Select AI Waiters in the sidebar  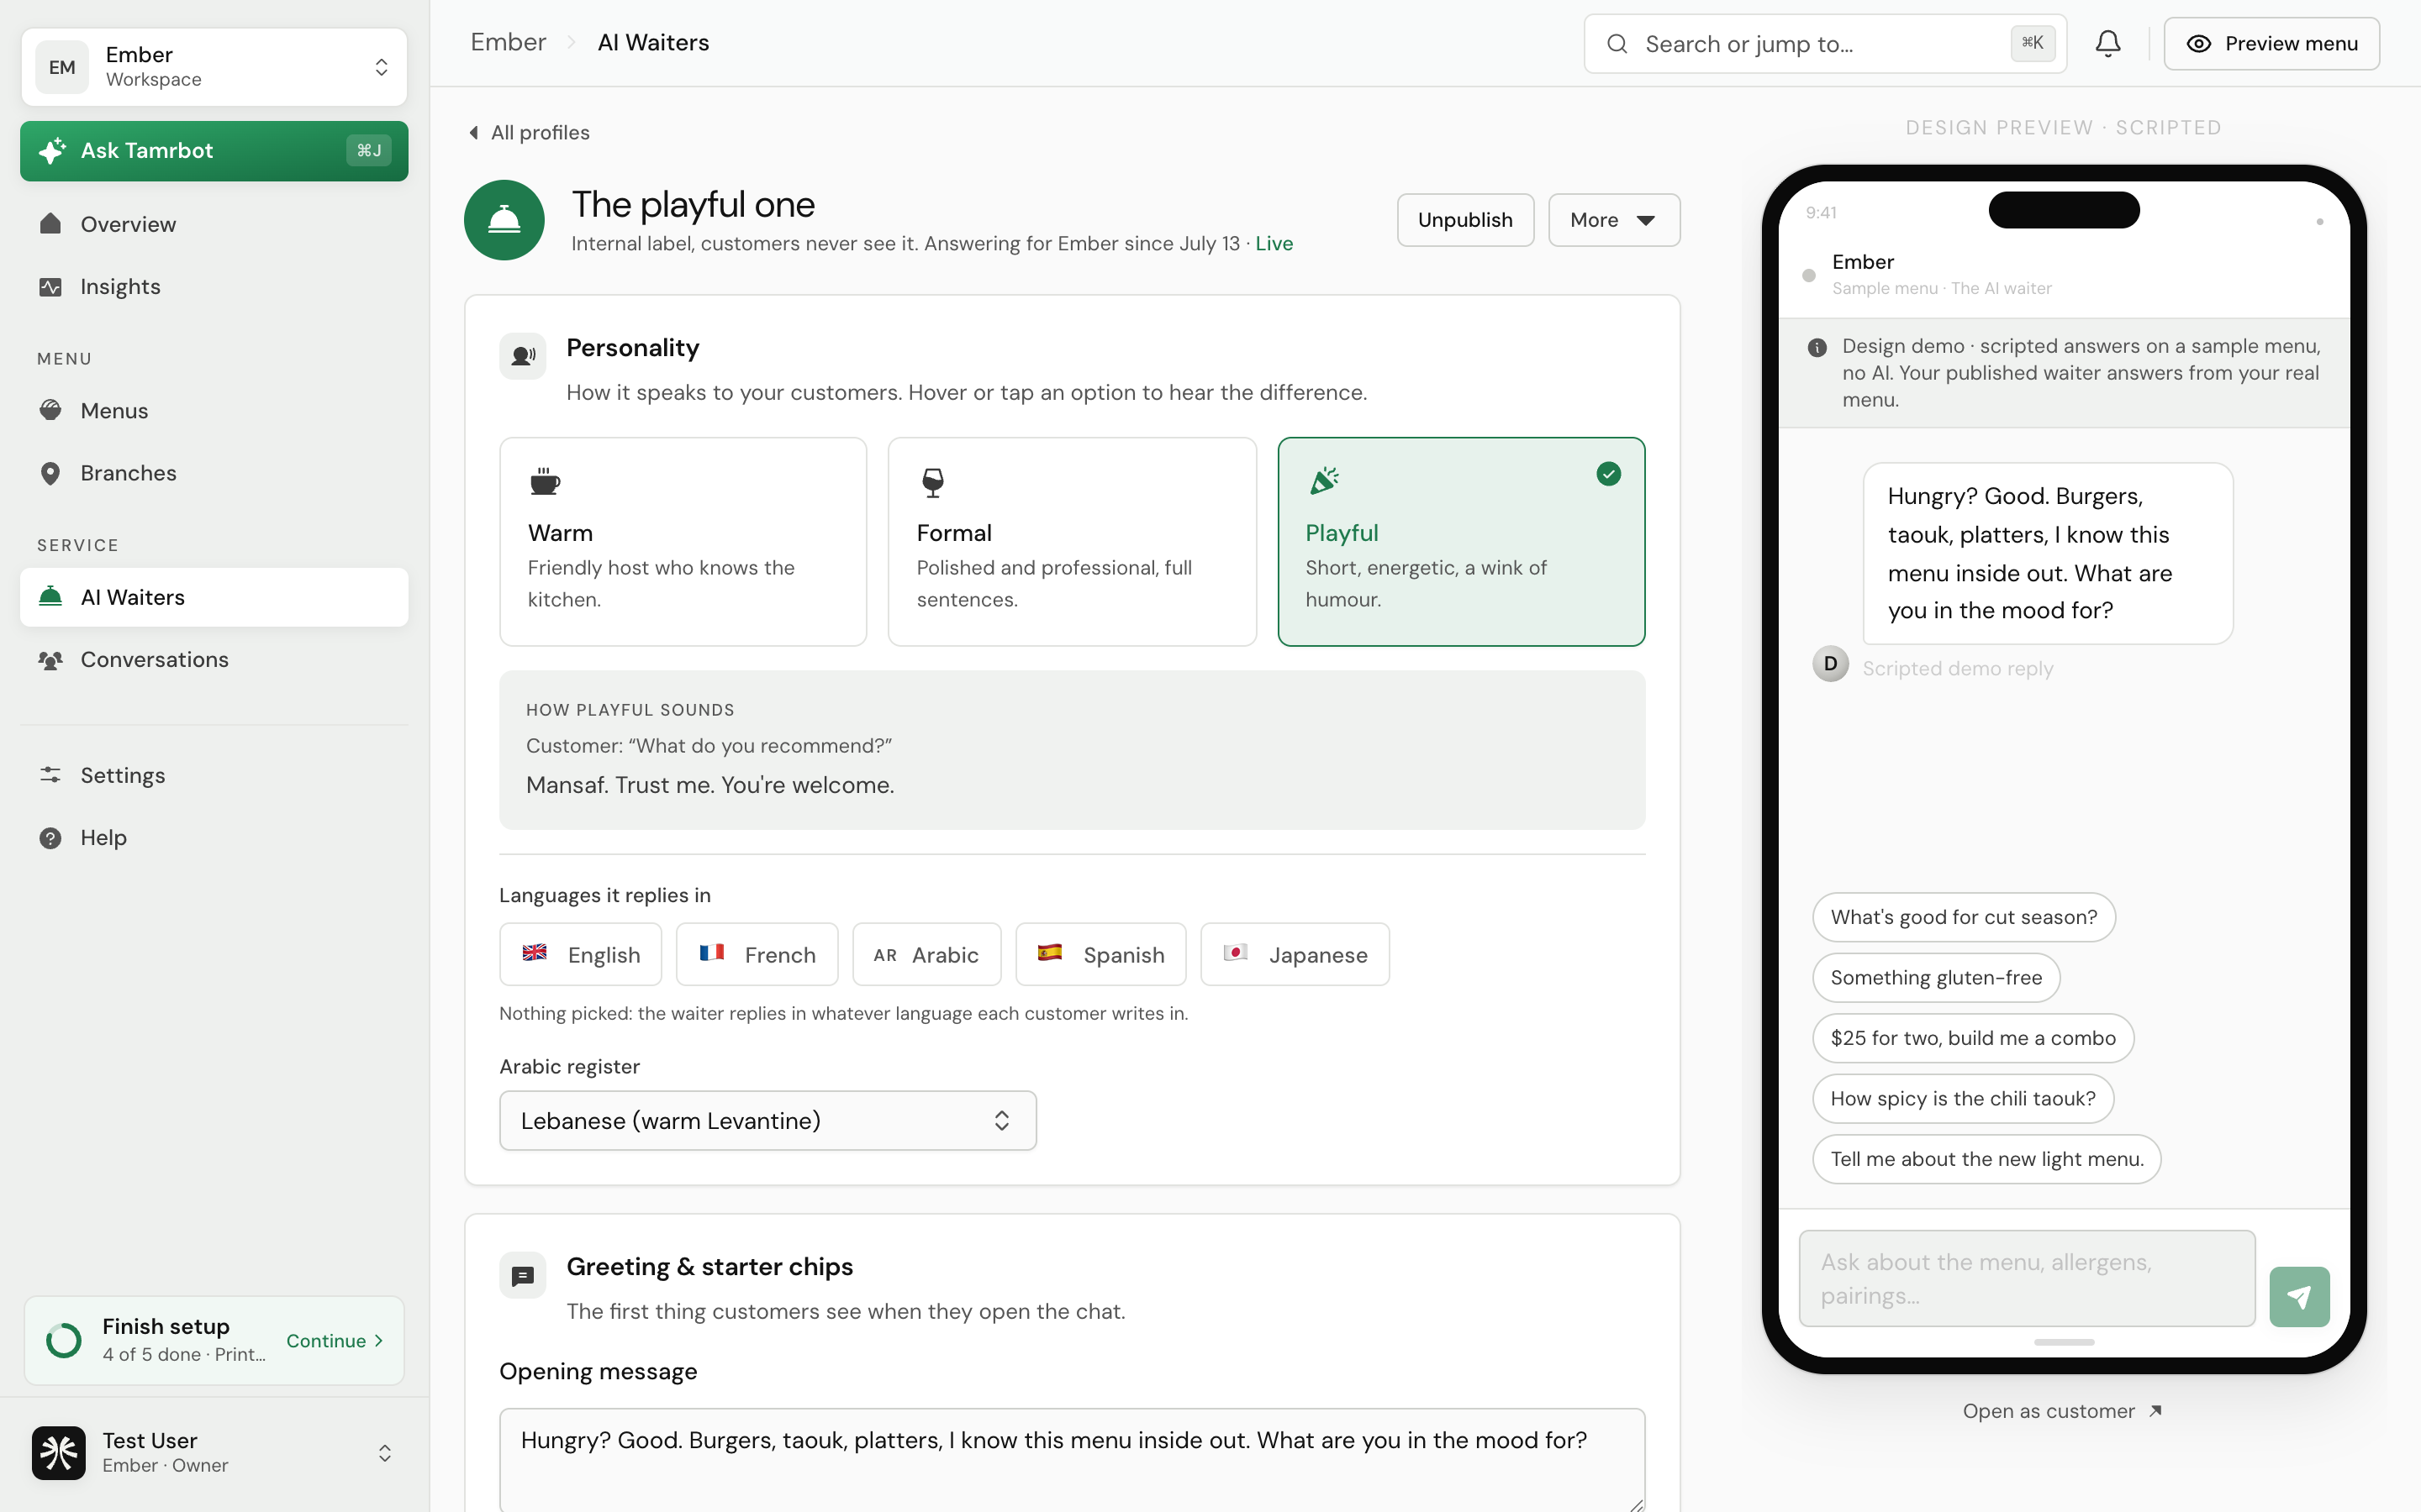click(214, 597)
